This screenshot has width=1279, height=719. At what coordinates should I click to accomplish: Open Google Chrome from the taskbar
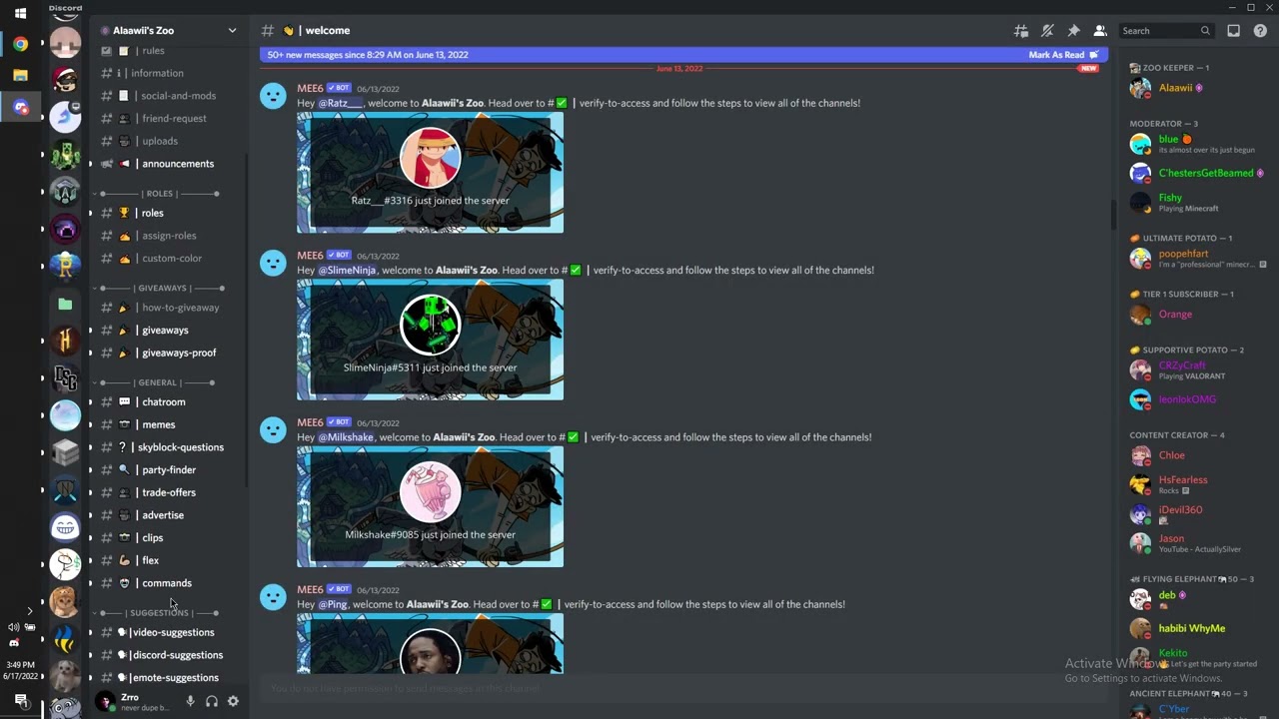coord(20,44)
